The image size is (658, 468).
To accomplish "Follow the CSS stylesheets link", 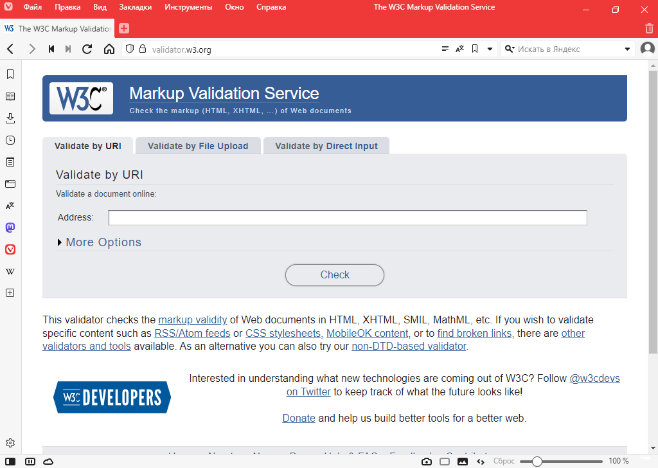I will click(283, 334).
